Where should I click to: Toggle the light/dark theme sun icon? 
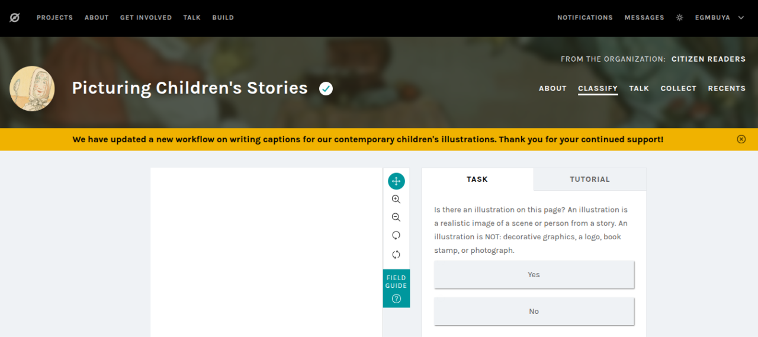(679, 18)
